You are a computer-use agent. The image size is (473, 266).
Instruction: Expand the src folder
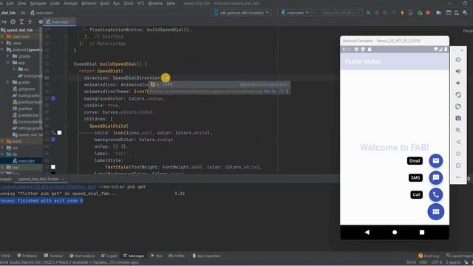point(13,69)
